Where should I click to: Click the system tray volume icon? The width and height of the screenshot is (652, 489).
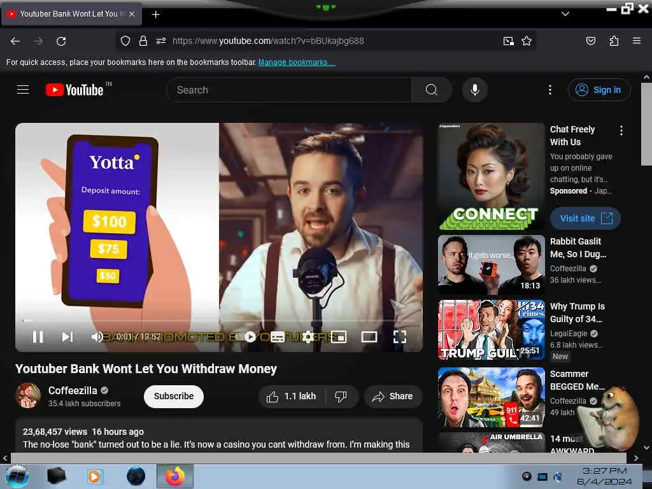(x=558, y=476)
